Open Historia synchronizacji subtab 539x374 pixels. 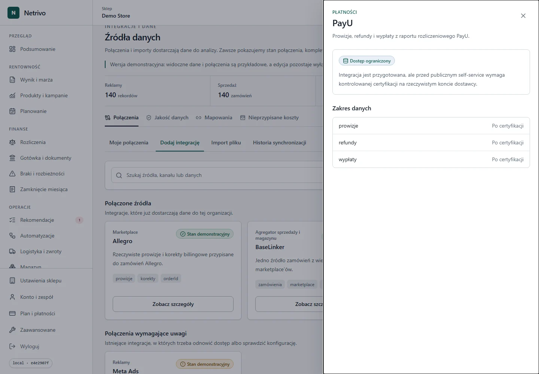click(280, 142)
